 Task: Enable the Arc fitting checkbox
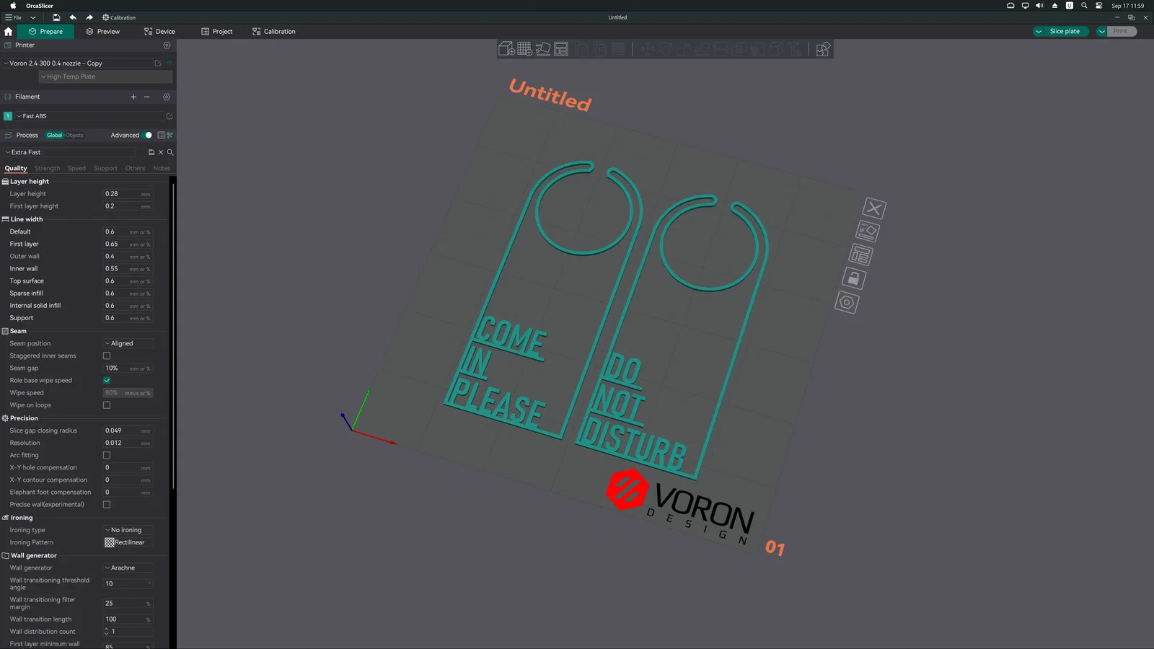(x=107, y=455)
